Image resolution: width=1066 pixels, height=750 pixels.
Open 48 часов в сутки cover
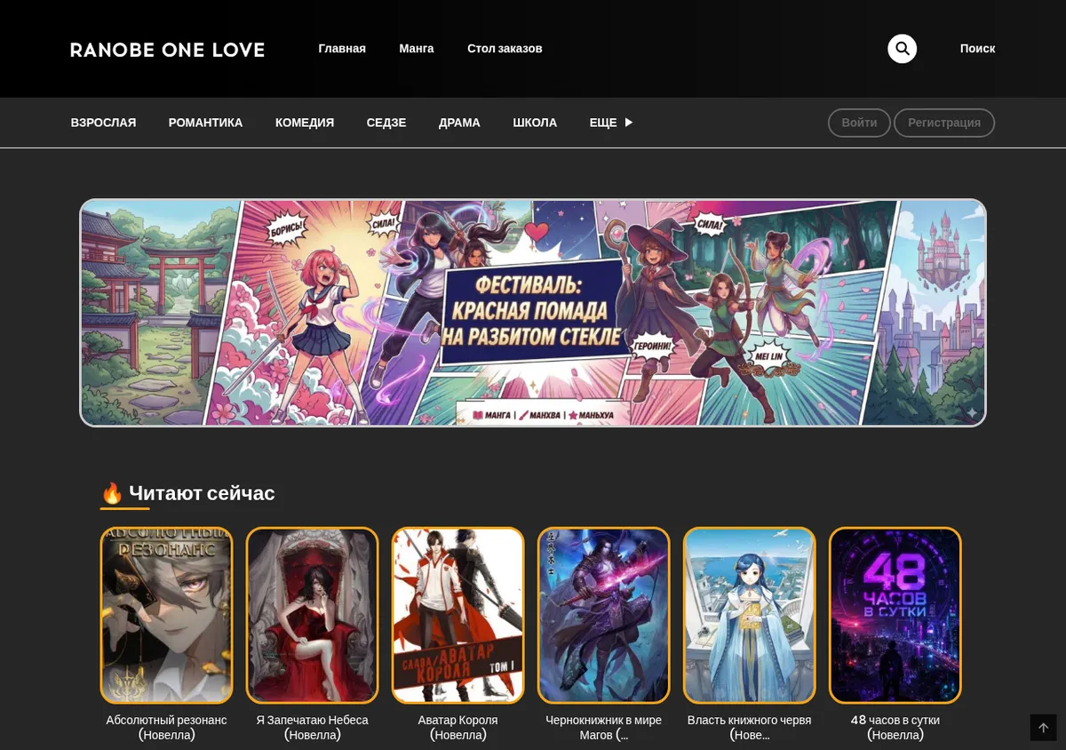(x=895, y=615)
